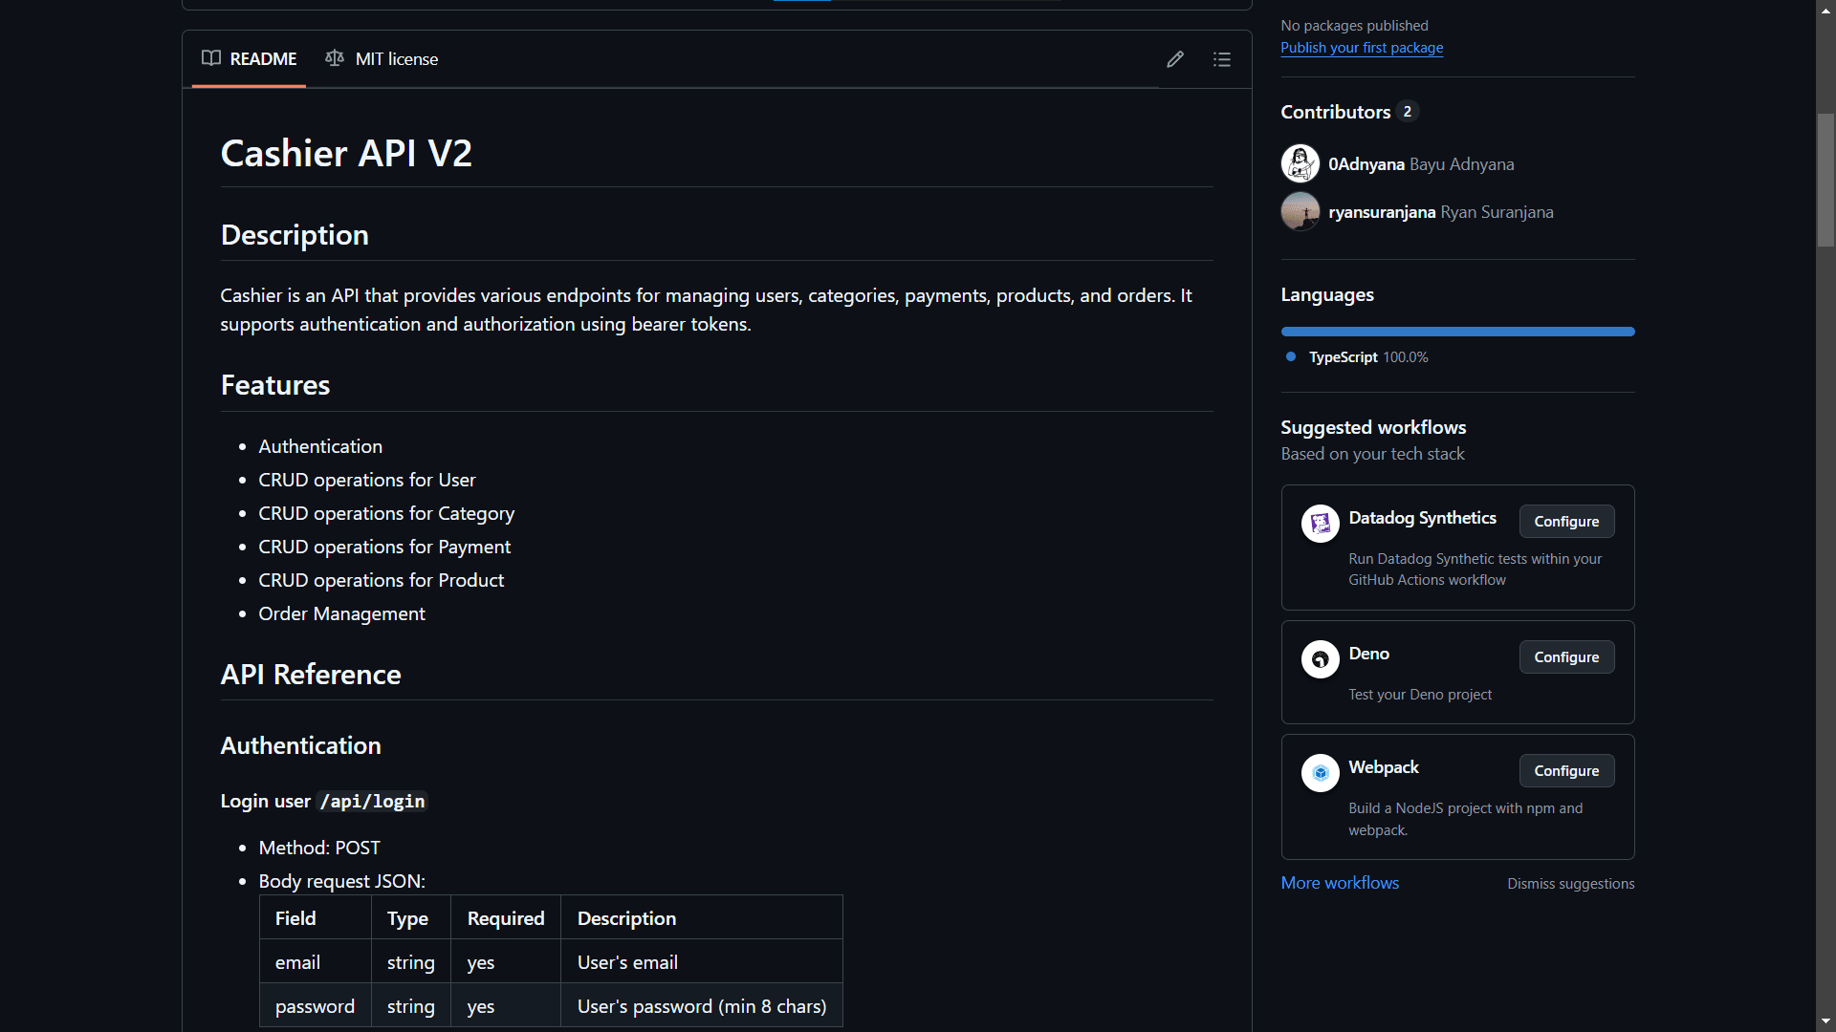Dismiss the suggested workflows
Viewport: 1836px width, 1032px height.
coord(1571,882)
